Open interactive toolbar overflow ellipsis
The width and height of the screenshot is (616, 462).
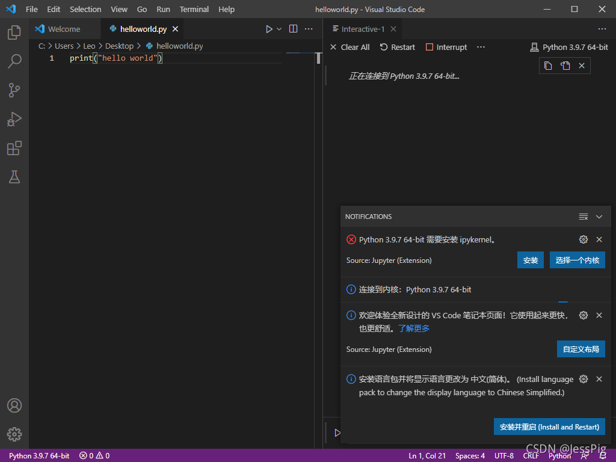click(481, 47)
